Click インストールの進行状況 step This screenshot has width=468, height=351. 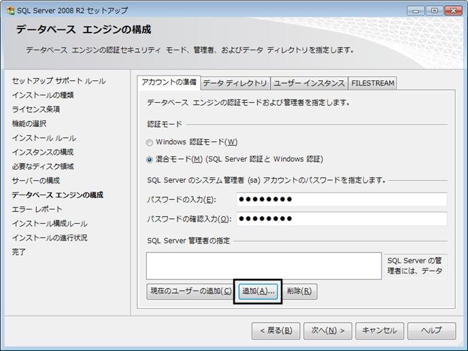(50, 238)
